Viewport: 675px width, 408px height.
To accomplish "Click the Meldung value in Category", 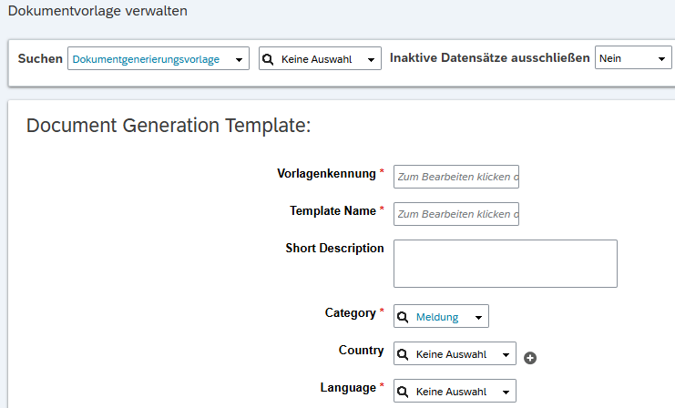I will tap(437, 317).
